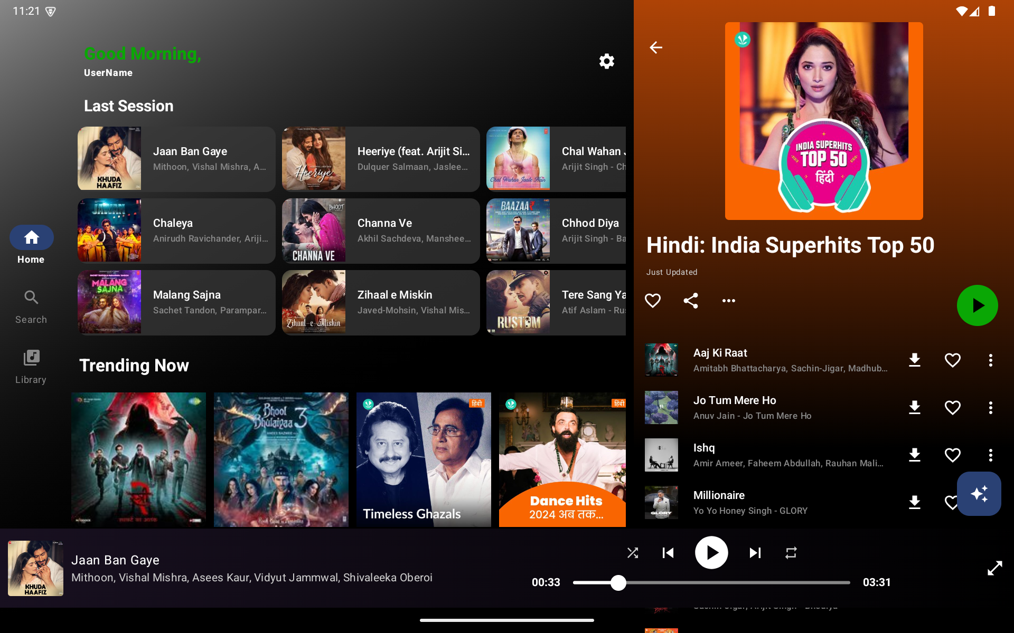Image resolution: width=1014 pixels, height=633 pixels.
Task: Open the AI assistant sparkle button
Action: 979,494
